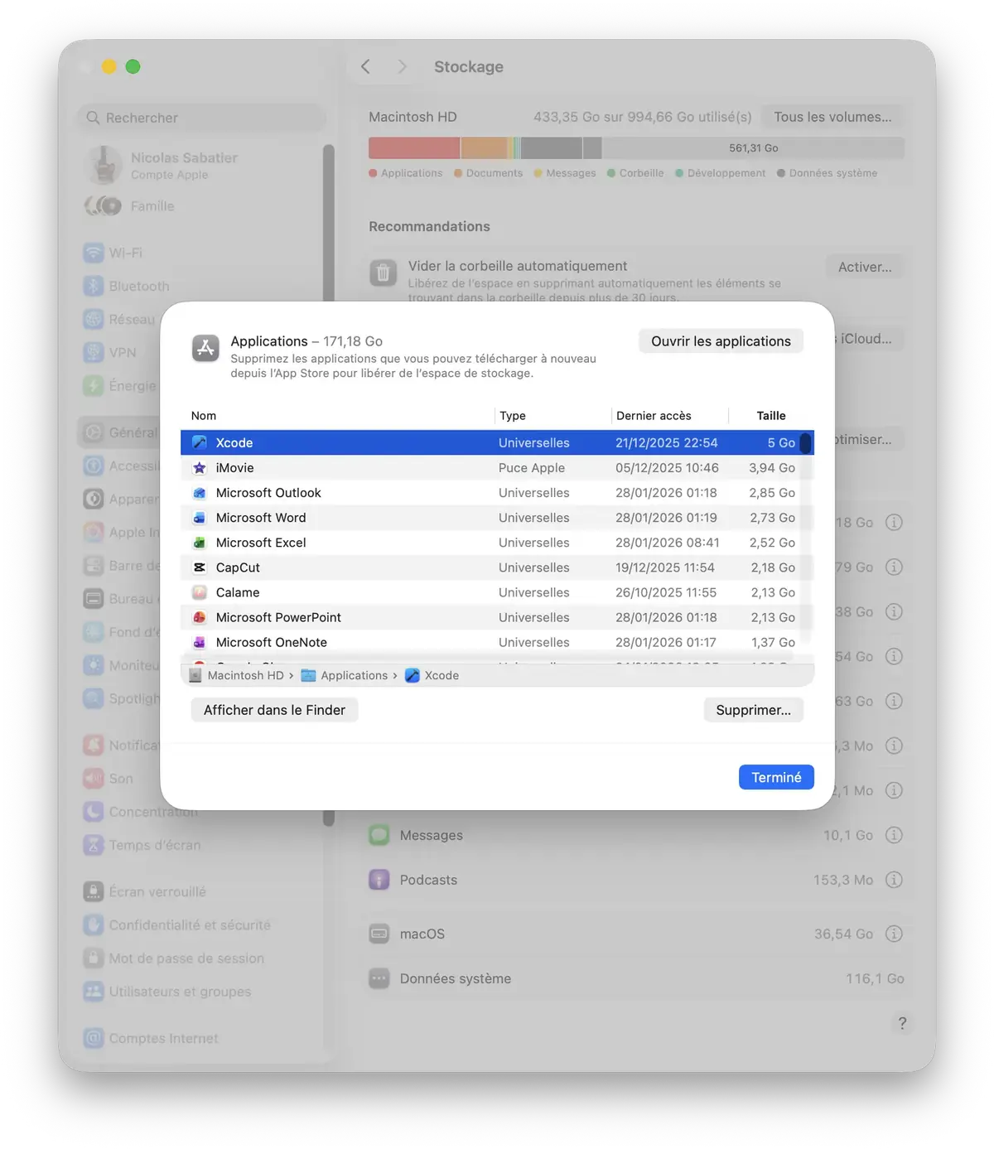
Task: Click Supprimer to delete Xcode
Action: coord(753,710)
